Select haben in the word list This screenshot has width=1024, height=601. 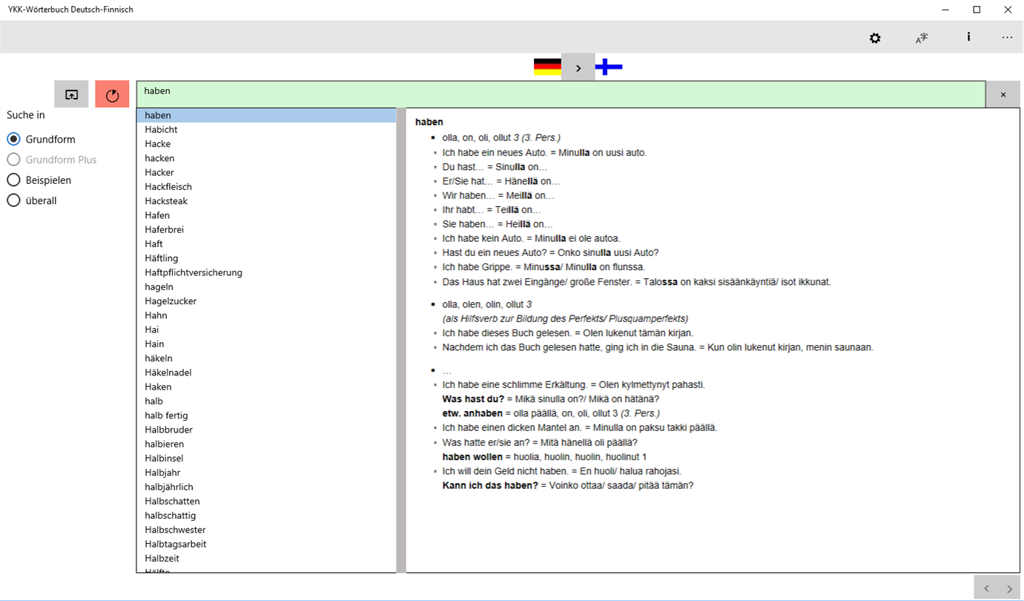point(267,115)
